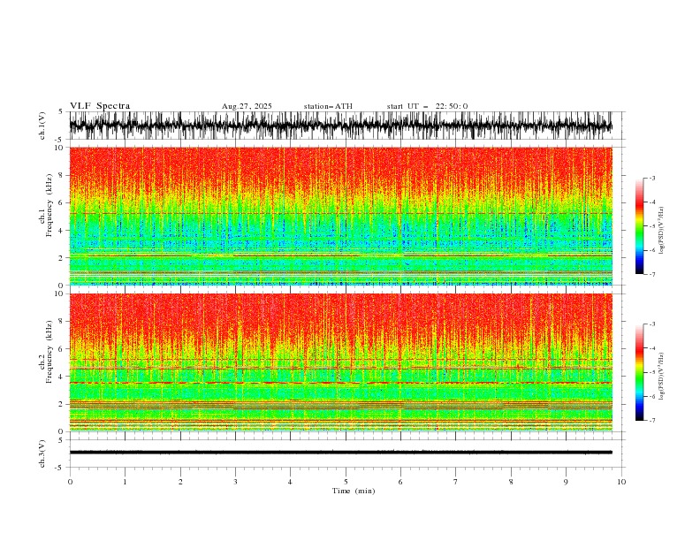This screenshot has height=541, width=700.
Task: Click the time axis tick label '10'
Action: [621, 482]
